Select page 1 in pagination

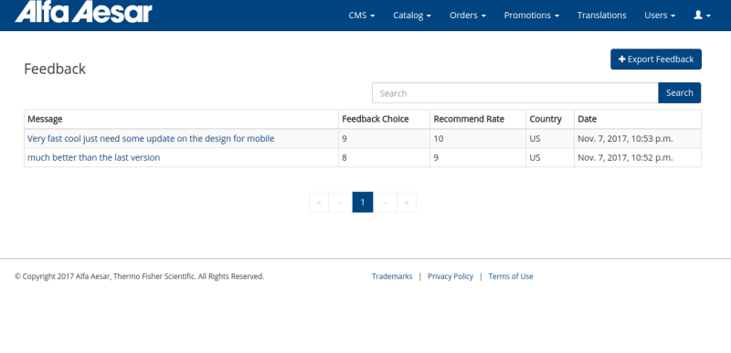point(363,202)
